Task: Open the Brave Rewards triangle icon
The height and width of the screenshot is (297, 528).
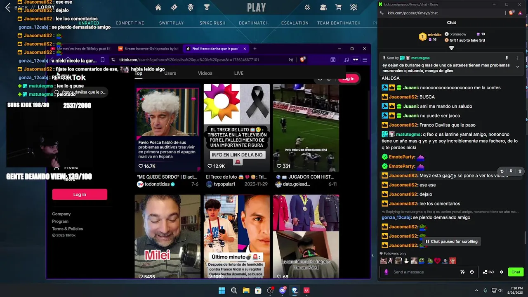Action: (x=519, y=13)
